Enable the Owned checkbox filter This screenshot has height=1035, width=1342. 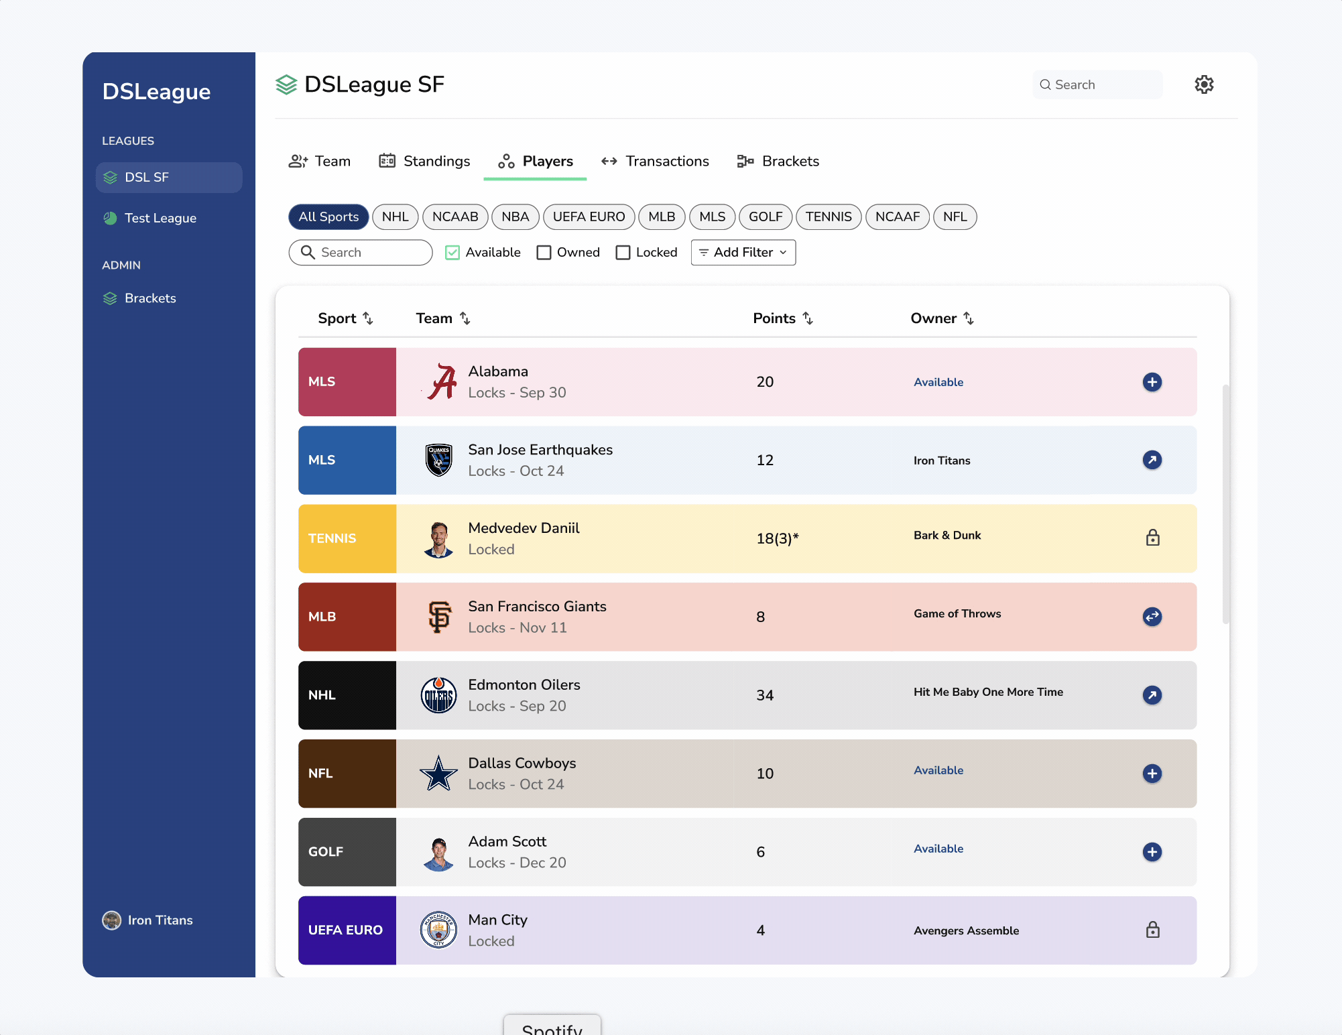click(544, 253)
